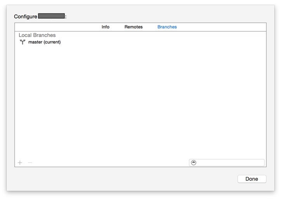Click list footer between minus and filter
Viewport: 281px width, 199px height.
(109, 163)
